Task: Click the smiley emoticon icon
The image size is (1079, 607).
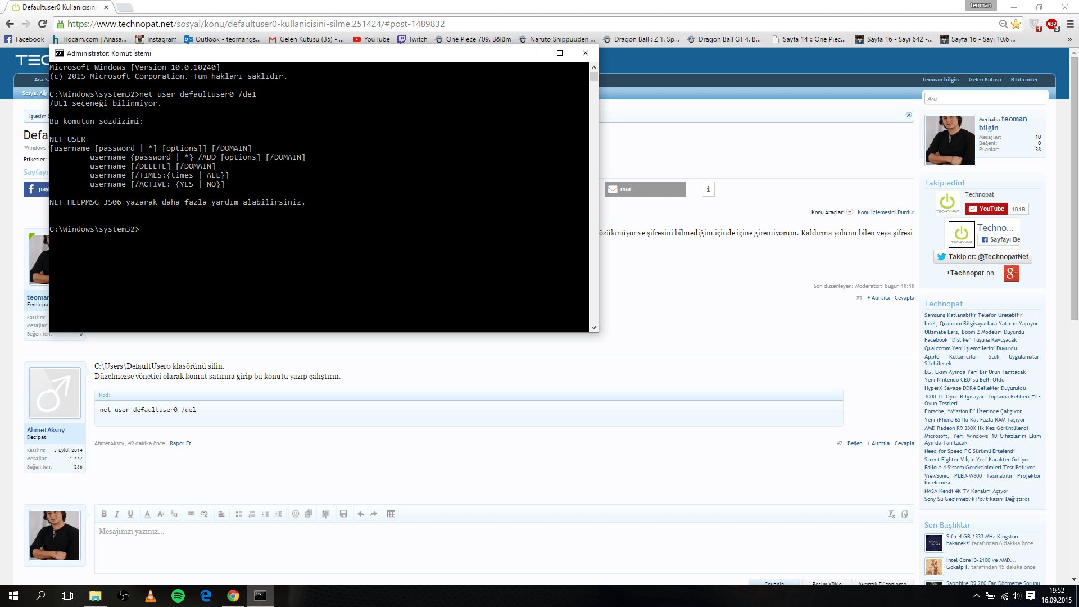Action: (x=296, y=514)
